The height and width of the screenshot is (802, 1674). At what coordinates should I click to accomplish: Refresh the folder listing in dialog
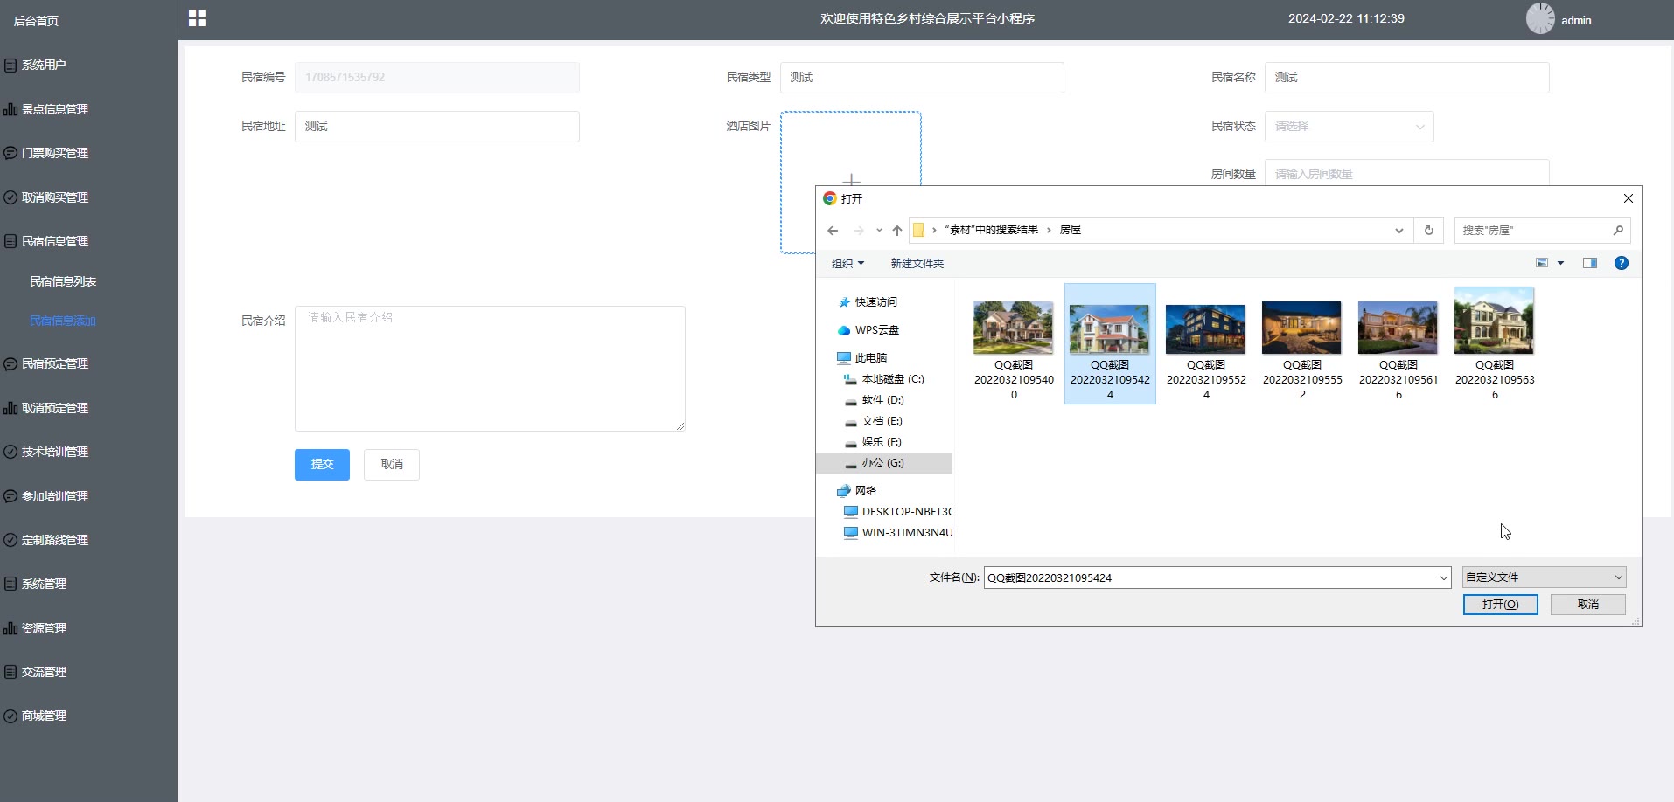pyautogui.click(x=1429, y=231)
